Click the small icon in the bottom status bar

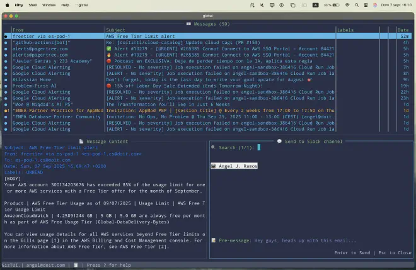coord(76,265)
